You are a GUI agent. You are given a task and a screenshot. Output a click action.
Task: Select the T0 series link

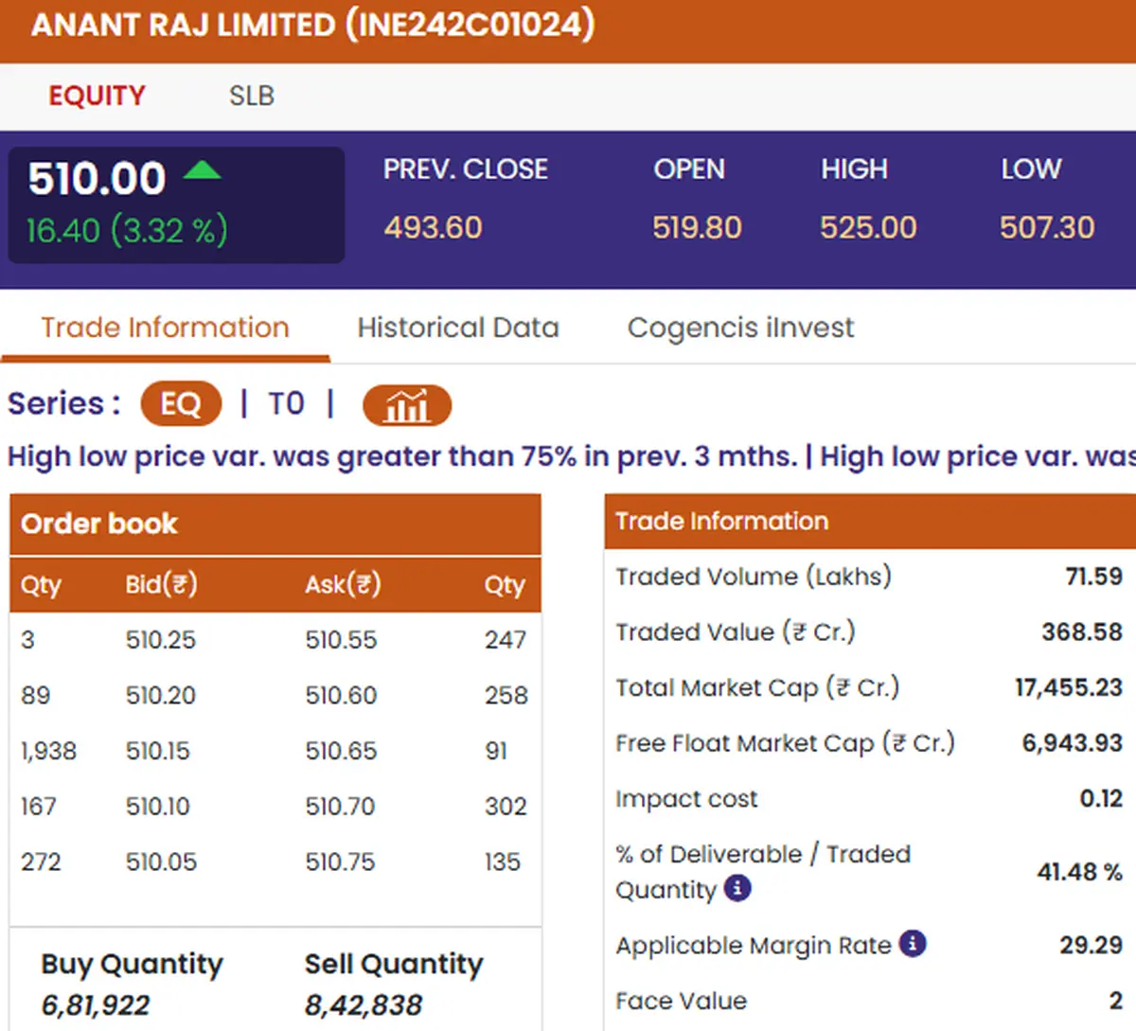286,404
